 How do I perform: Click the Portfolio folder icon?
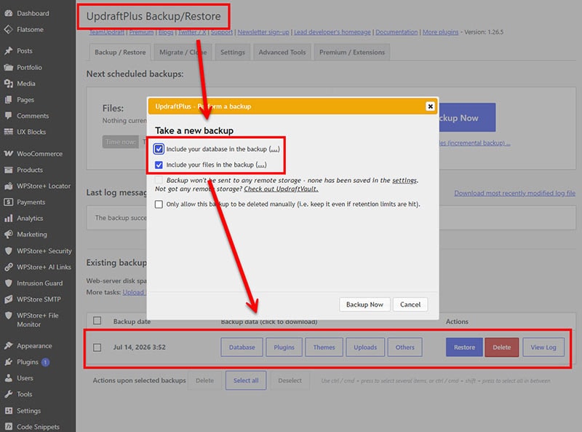[9, 67]
